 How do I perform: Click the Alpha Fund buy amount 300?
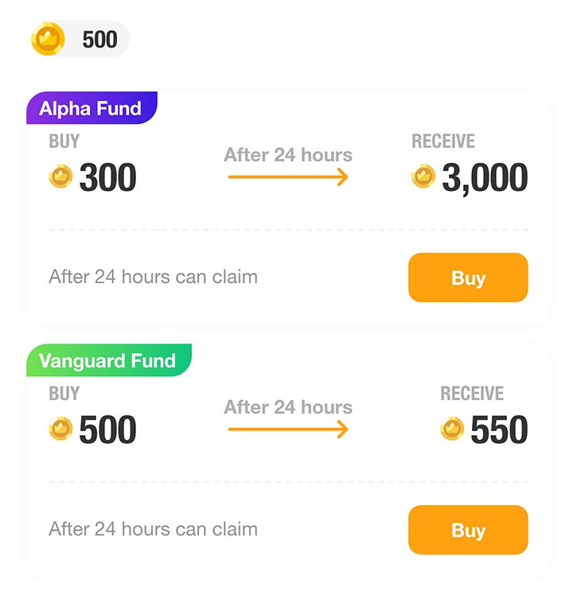(x=107, y=177)
